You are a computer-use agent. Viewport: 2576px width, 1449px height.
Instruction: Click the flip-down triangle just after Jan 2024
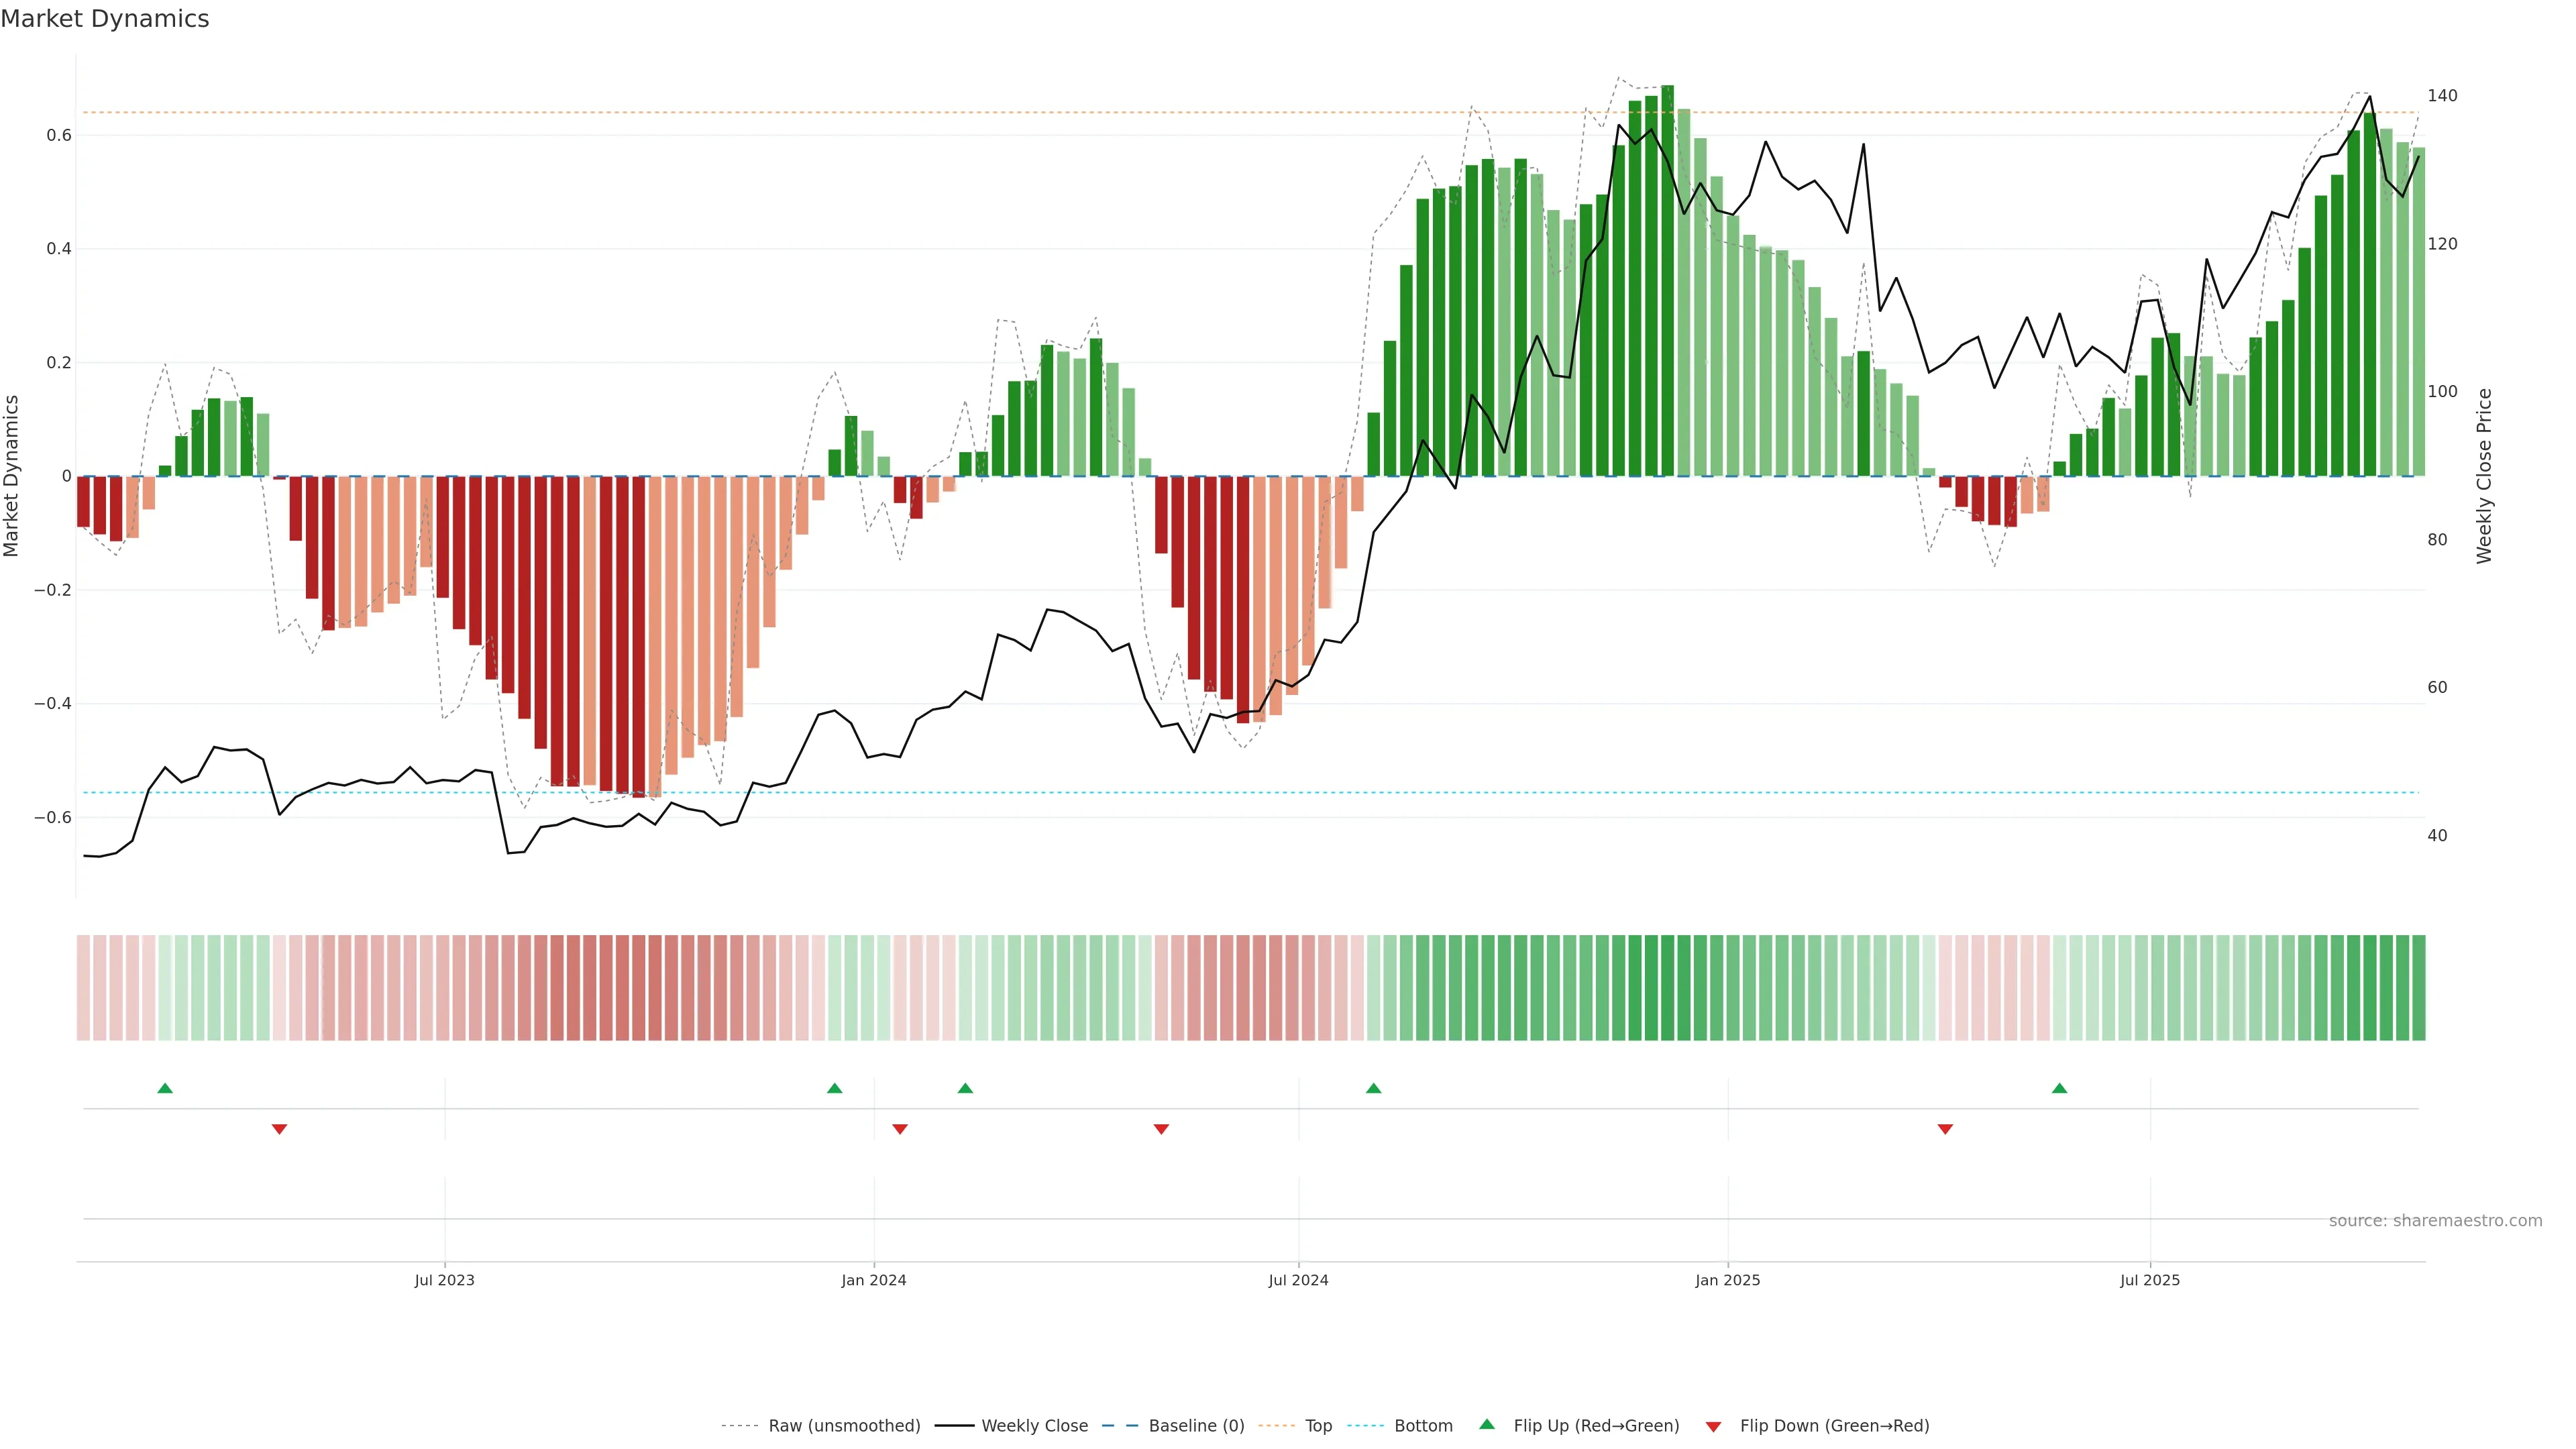(900, 1129)
